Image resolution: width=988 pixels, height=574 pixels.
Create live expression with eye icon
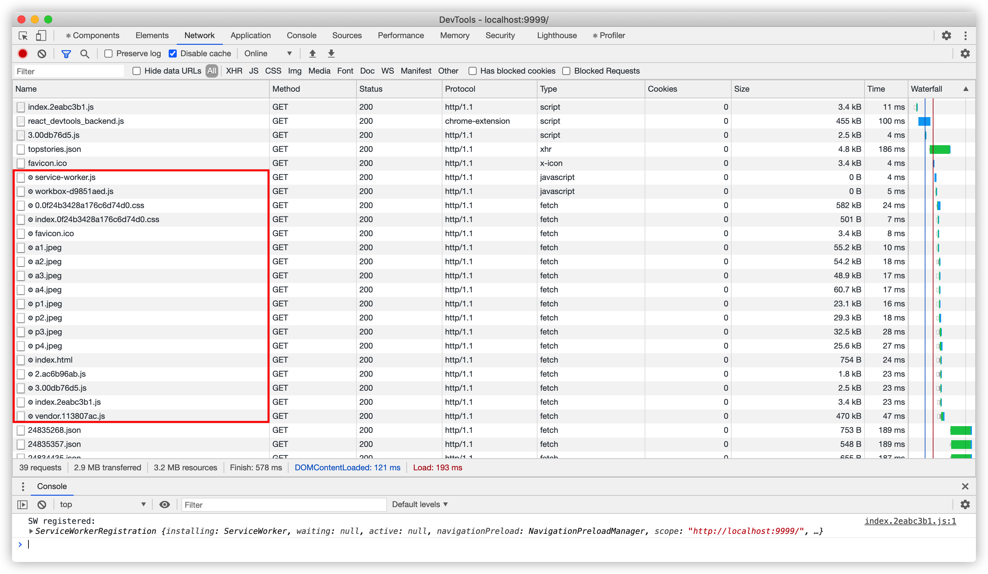(x=165, y=505)
